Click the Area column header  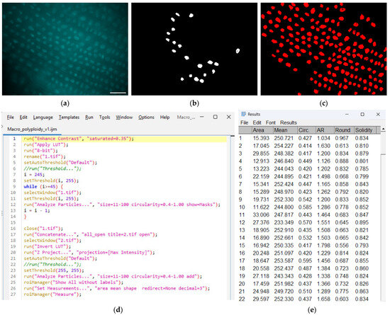(262, 130)
